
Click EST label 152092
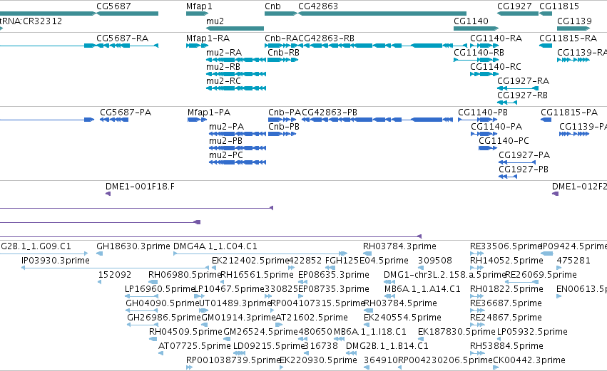[x=115, y=275]
